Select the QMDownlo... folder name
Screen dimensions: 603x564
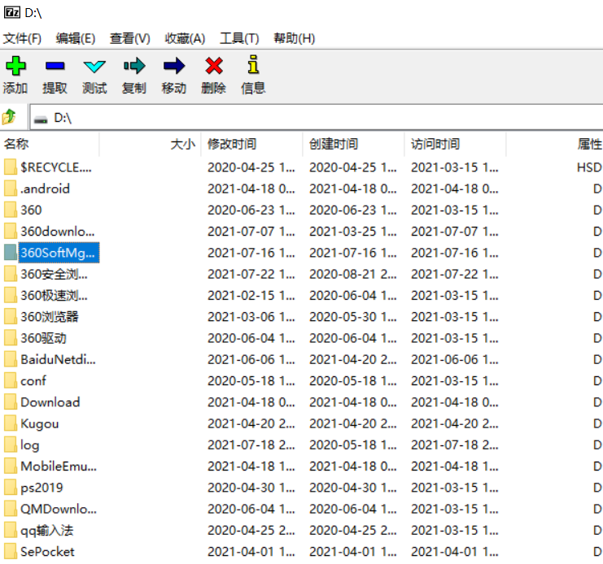59,509
